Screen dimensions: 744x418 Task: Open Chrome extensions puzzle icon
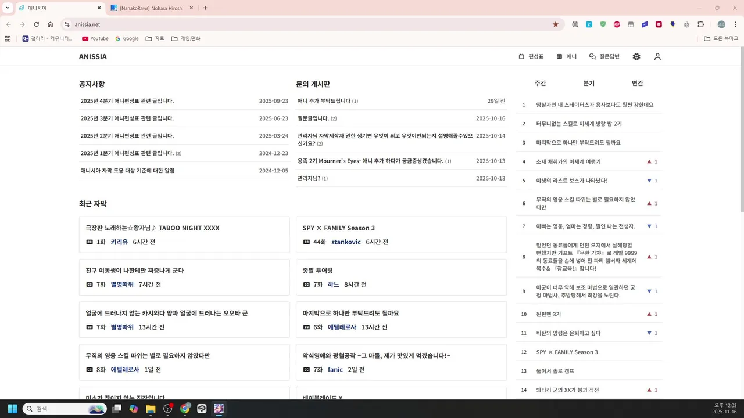pos(700,24)
